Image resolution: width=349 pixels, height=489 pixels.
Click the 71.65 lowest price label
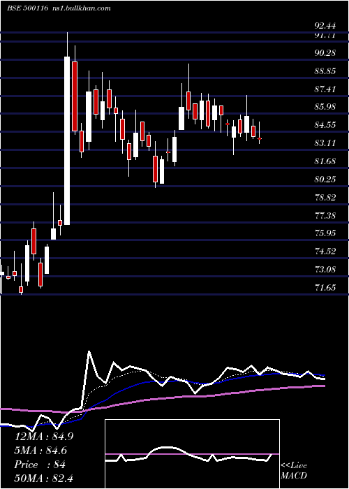tap(325, 288)
